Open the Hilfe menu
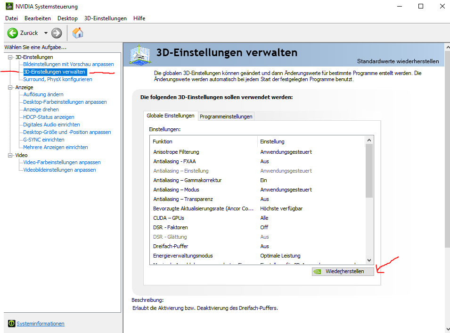 coord(139,18)
